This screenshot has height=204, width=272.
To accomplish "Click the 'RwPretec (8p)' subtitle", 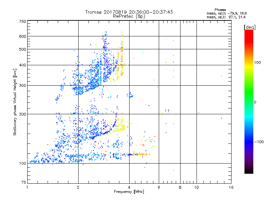I will click(129, 16).
